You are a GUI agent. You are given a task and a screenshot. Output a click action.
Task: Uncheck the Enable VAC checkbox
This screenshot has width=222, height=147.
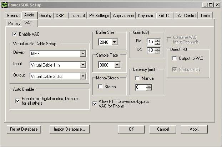(x=15, y=34)
